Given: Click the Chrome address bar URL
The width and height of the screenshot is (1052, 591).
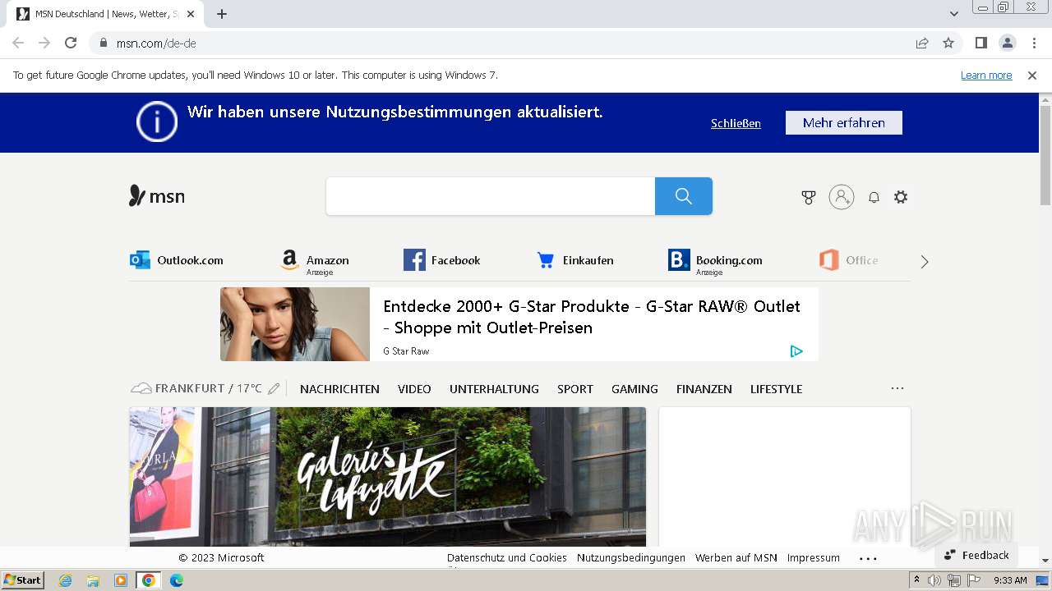Looking at the screenshot, I should [x=156, y=43].
